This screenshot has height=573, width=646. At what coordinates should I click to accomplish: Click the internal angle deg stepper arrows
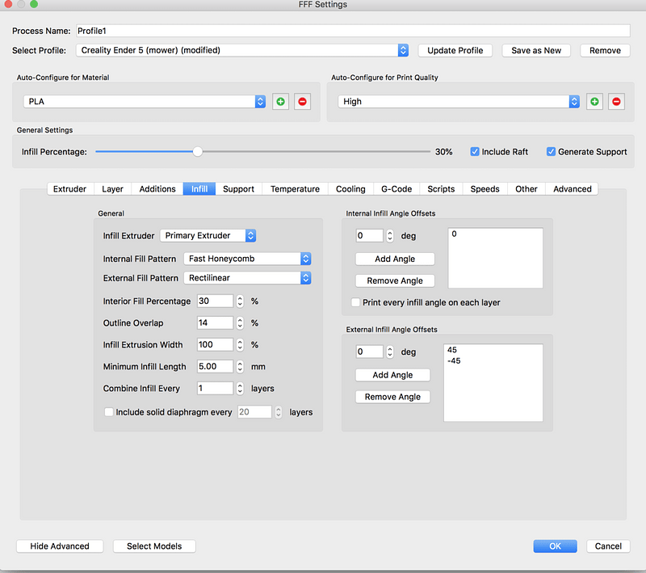point(390,236)
